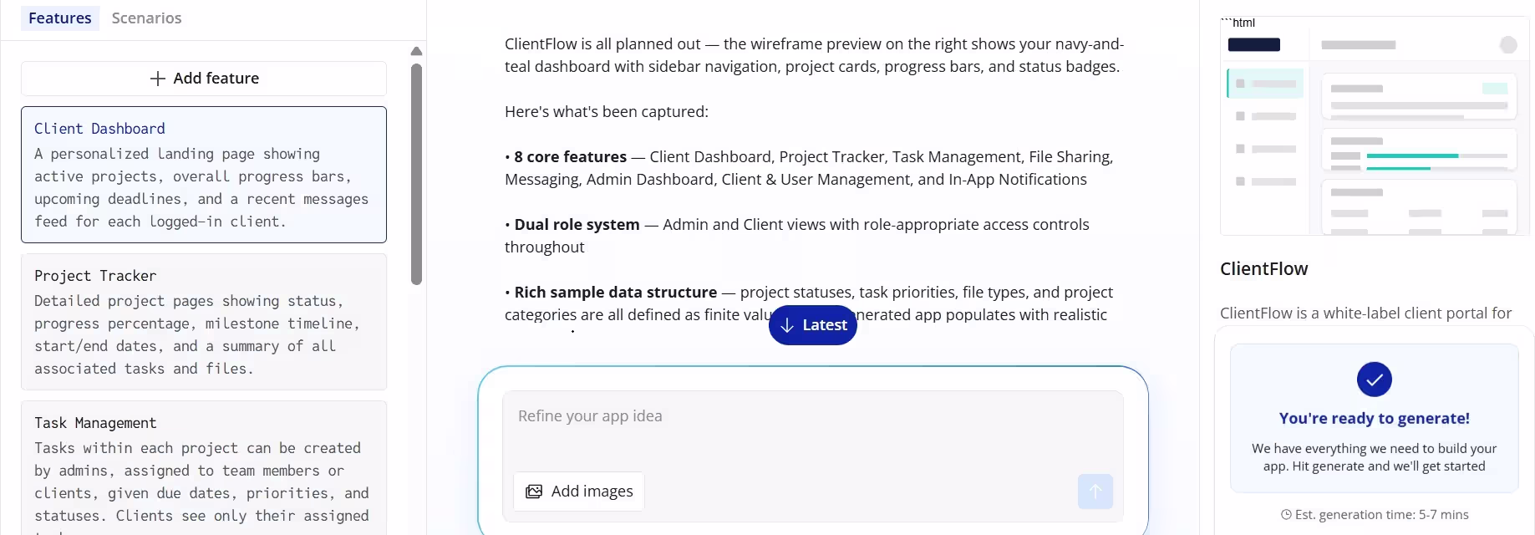The image size is (1535, 535).
Task: Click the features list scrollbar thumb
Action: [416, 174]
